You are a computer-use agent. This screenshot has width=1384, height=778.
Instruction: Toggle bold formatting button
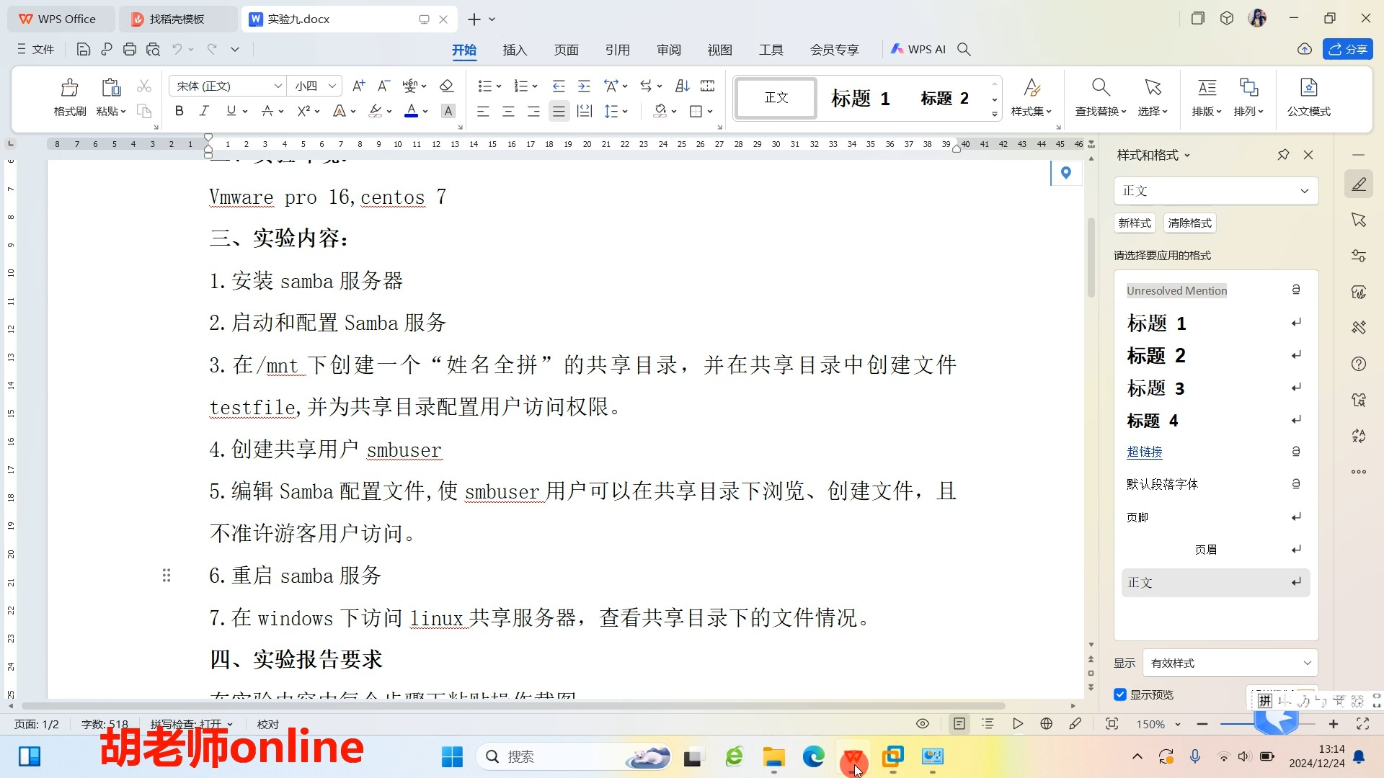pos(179,111)
